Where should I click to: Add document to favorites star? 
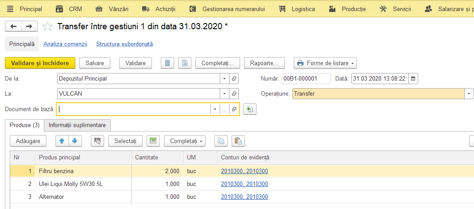click(x=47, y=27)
